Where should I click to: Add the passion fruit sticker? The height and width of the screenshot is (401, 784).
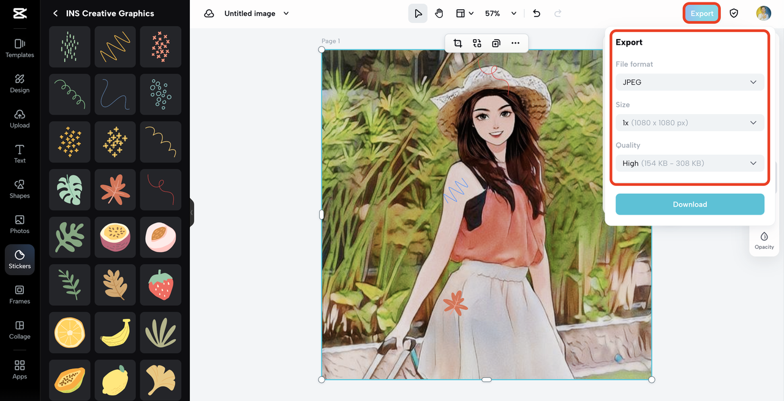tap(115, 237)
